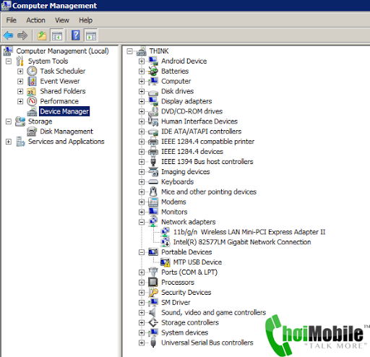Open the Help menu
Screen dimensions: 370x357
[86, 20]
